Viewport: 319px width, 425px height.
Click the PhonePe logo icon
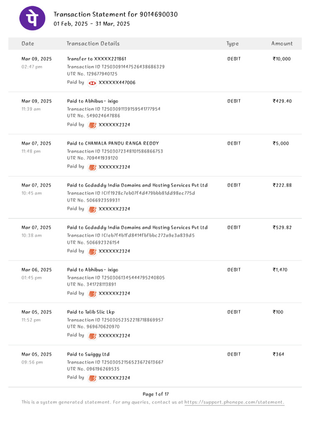click(32, 18)
